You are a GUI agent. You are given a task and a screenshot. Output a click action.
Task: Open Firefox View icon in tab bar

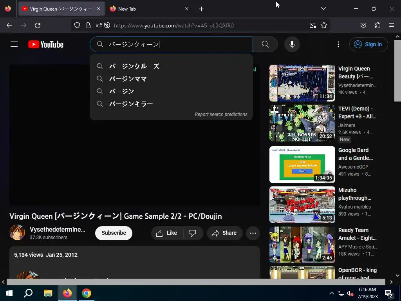coord(8,9)
